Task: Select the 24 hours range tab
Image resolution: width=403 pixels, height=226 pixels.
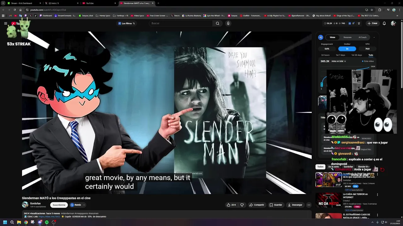Action: pyautogui.click(x=326, y=55)
